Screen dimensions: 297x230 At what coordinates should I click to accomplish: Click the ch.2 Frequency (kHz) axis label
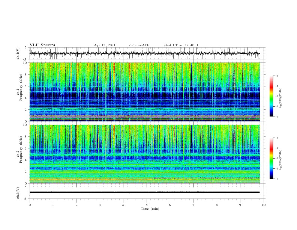(19, 149)
